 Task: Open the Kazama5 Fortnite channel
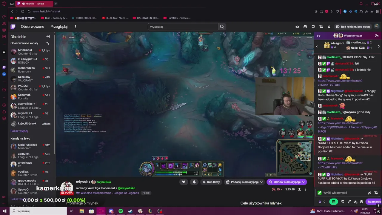click(x=32, y=96)
